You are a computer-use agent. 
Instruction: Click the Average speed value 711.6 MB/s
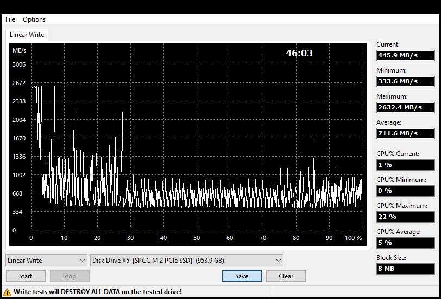pyautogui.click(x=406, y=133)
